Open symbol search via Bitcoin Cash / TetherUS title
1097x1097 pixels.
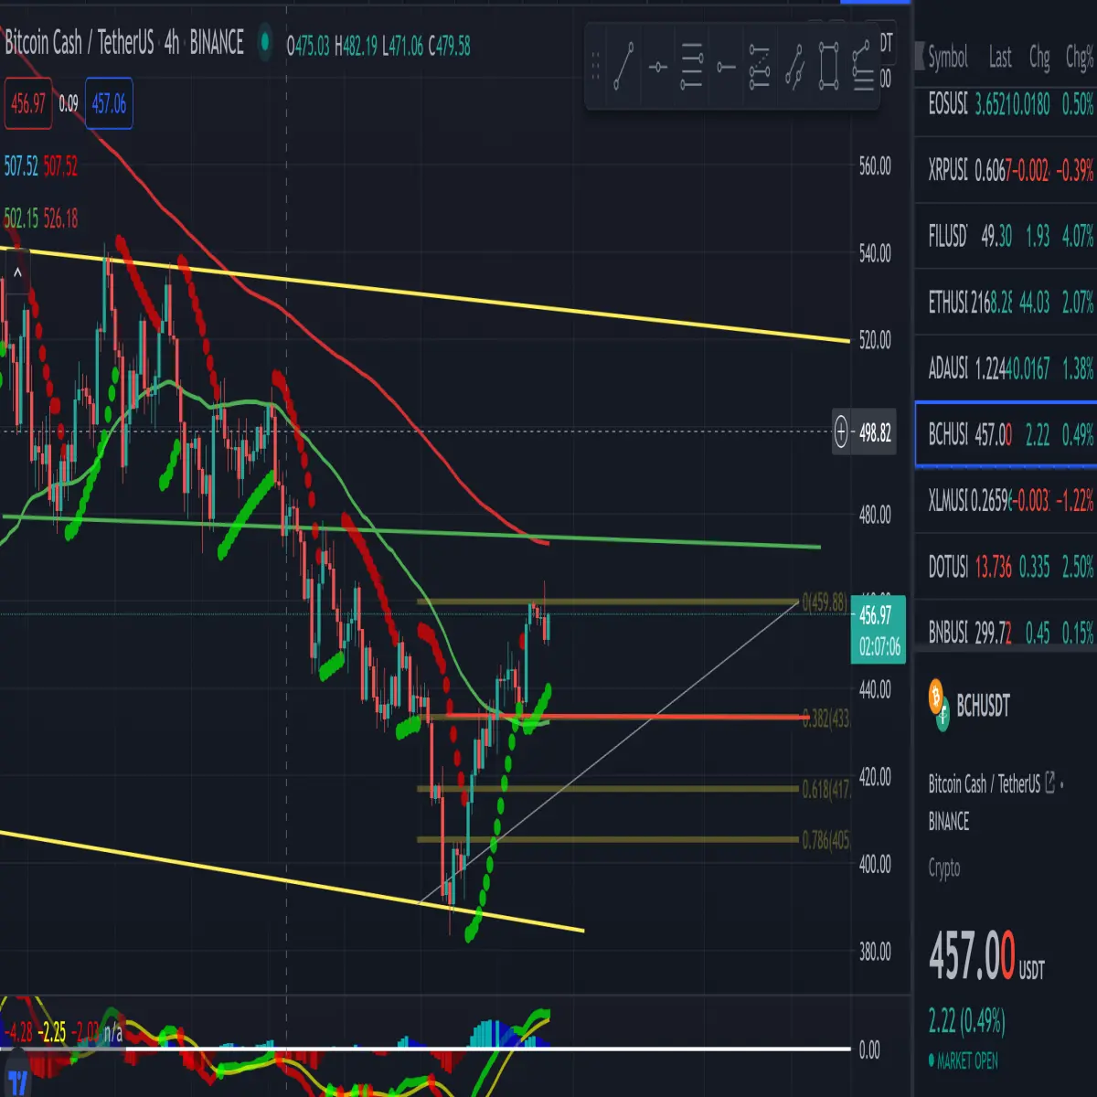(x=80, y=42)
